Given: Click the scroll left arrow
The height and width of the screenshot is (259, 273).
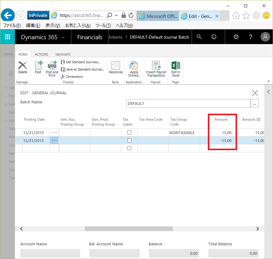Looking at the screenshot, I should pos(21,229).
